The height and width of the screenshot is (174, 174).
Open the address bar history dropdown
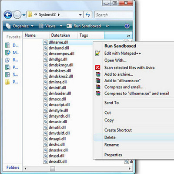pos(80,15)
